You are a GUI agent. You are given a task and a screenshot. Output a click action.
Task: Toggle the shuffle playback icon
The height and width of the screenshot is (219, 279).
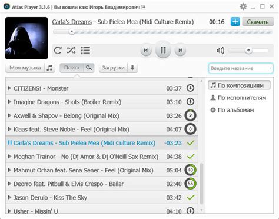[x=71, y=51]
